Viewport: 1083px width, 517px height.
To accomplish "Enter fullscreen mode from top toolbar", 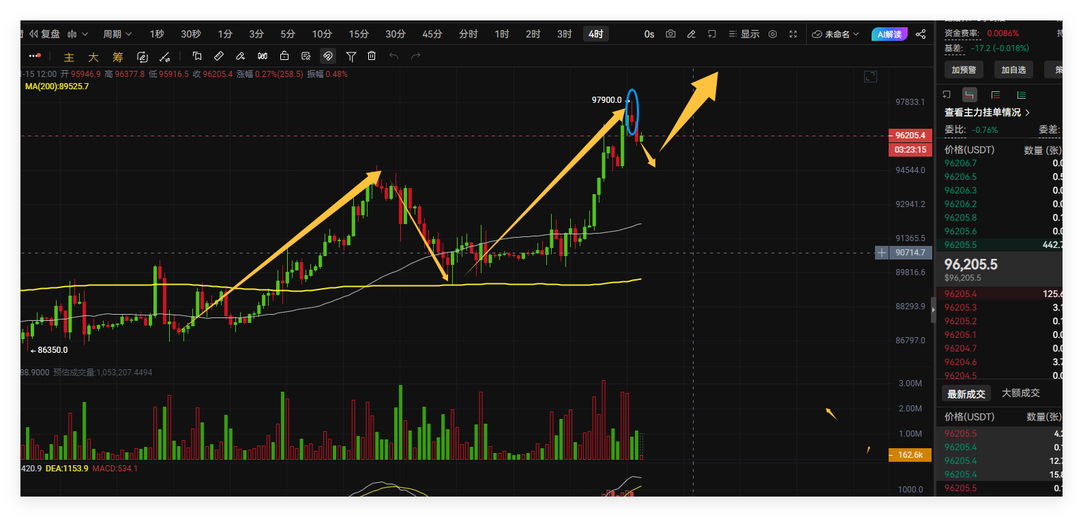I will (793, 34).
